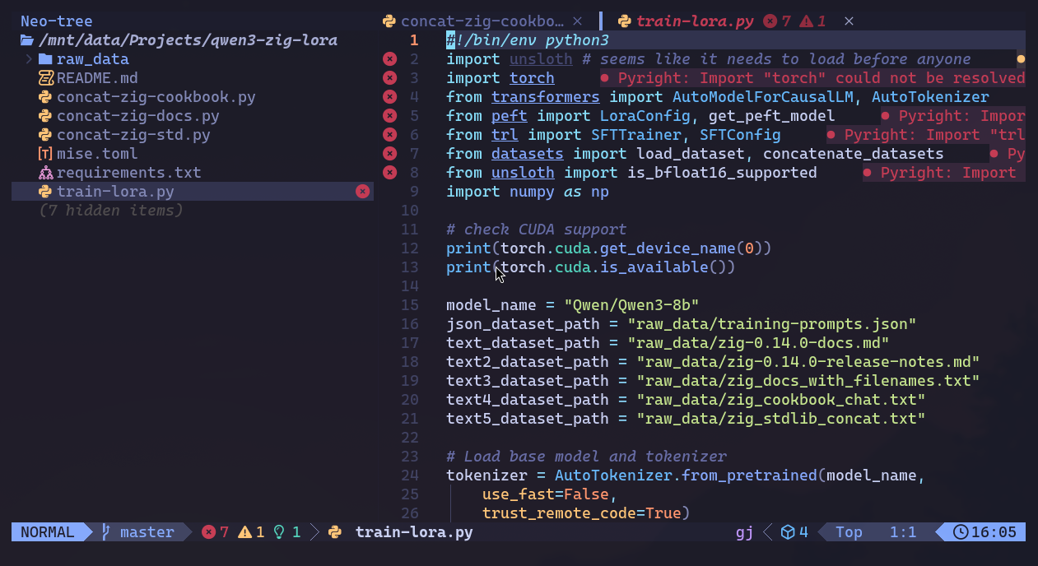Expand the raw_data folder chevron

coord(28,59)
